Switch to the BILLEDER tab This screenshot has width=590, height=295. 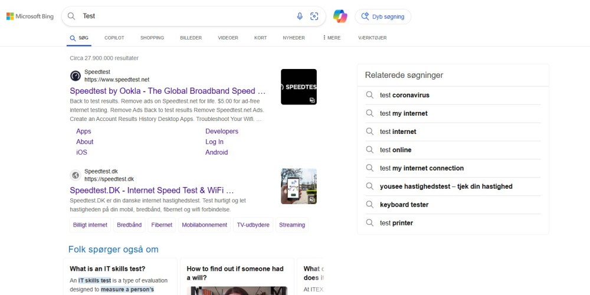(x=191, y=38)
